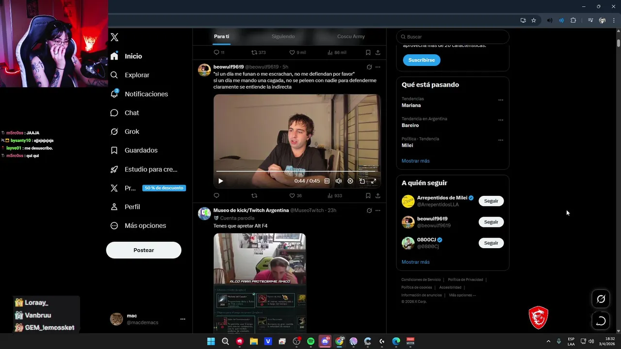Viewport: 621px width, 349px height.
Task: Click the Suscribirse button
Action: 422,60
